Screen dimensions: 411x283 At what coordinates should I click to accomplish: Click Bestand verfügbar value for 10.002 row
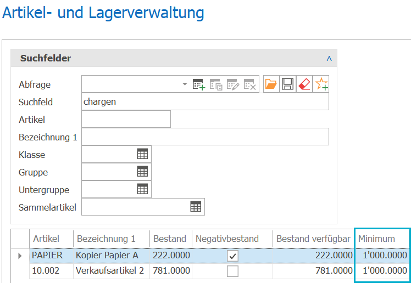click(x=314, y=271)
